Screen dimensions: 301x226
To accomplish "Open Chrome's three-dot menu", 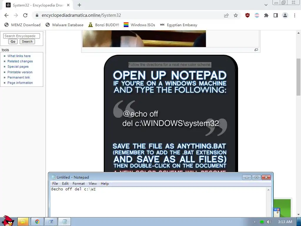I will click(295, 15).
